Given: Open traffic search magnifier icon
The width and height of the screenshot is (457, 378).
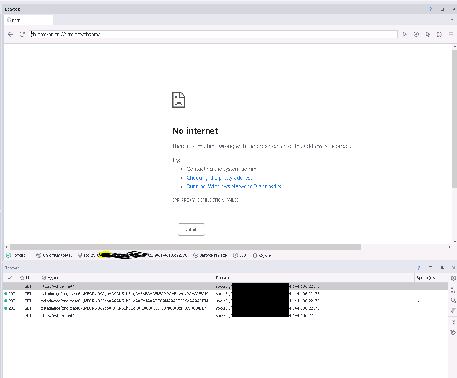Looking at the screenshot, I should pyautogui.click(x=453, y=300).
